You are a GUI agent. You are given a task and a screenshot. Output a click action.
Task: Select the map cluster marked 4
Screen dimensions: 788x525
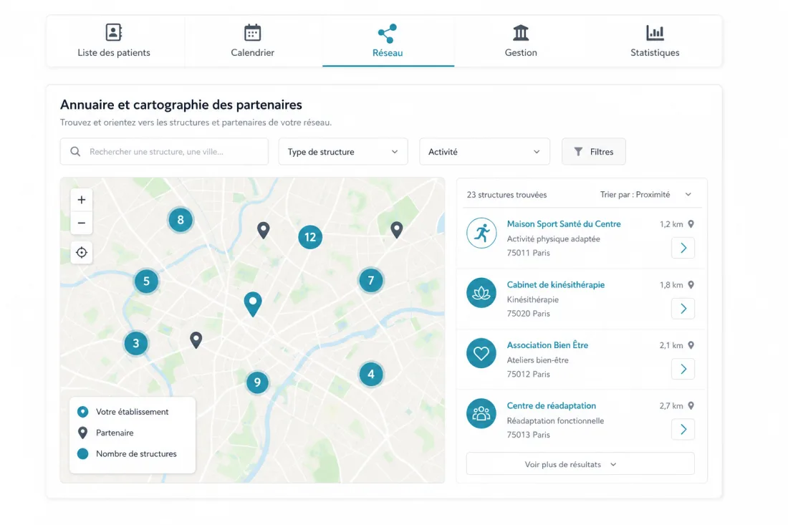click(x=371, y=375)
